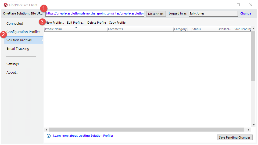Open the Learn more about creating Solution Profiles link
Viewport: 258px width, 145px height.
83,136
